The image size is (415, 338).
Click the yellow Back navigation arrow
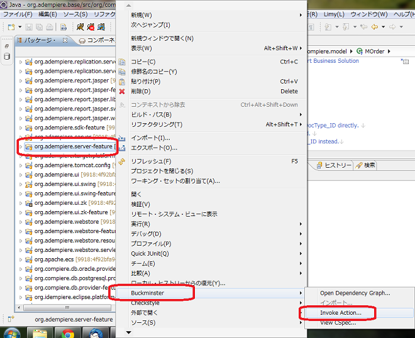375,27
